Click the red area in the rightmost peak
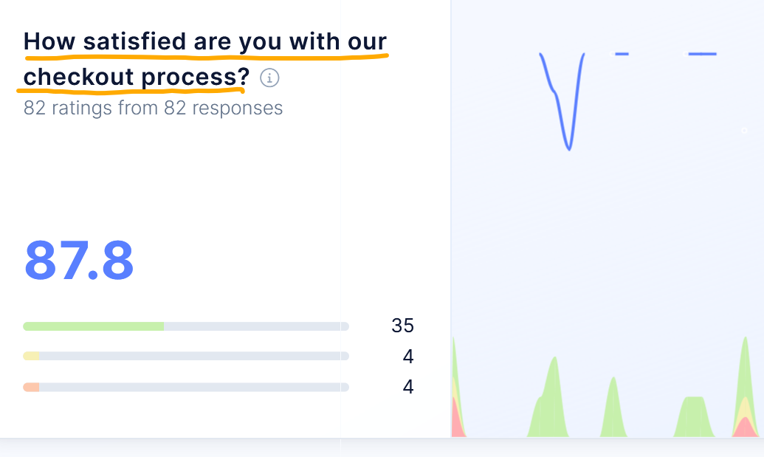This screenshot has height=457, width=764. 746,427
